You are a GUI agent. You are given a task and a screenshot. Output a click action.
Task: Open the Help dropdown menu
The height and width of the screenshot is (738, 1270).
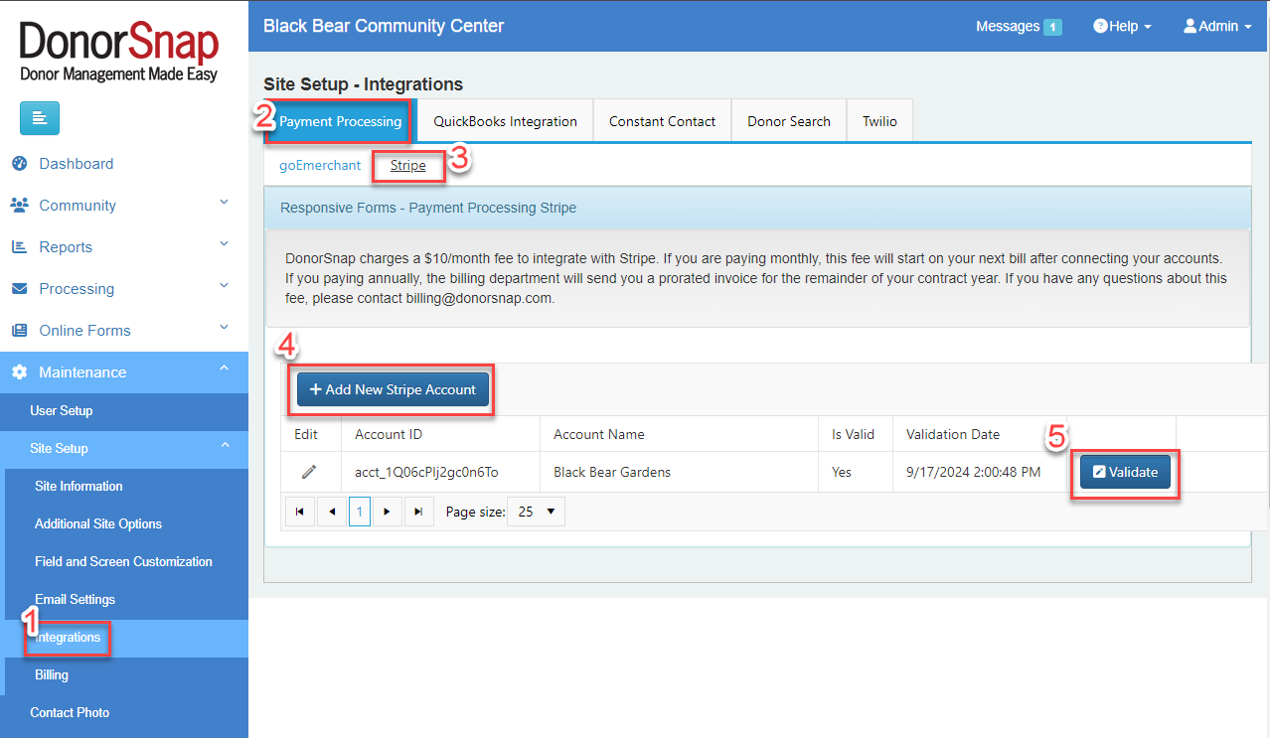1122,27
